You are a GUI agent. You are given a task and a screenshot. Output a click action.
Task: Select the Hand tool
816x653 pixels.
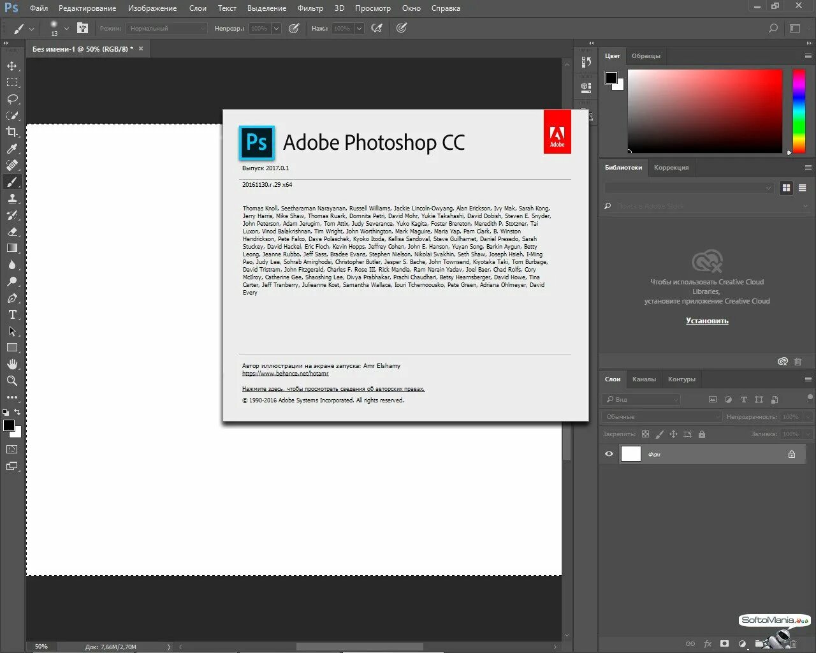[x=12, y=364]
